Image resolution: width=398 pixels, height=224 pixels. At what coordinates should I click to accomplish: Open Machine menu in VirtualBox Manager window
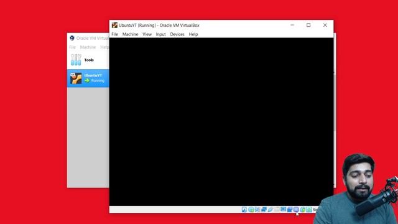tap(88, 47)
